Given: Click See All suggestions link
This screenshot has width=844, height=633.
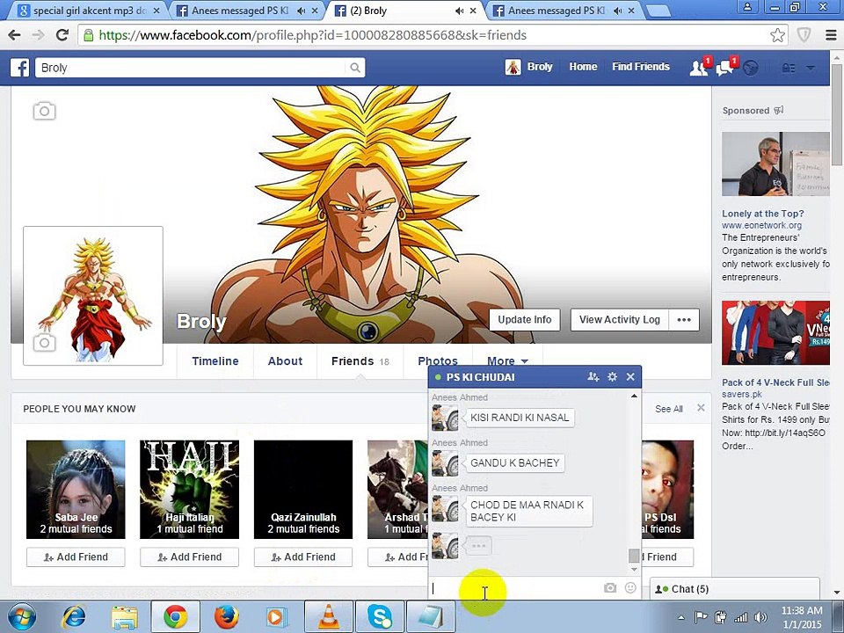Looking at the screenshot, I should (x=668, y=409).
